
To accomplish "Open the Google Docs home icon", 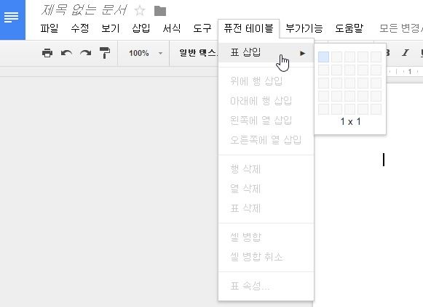I will click(x=12, y=20).
